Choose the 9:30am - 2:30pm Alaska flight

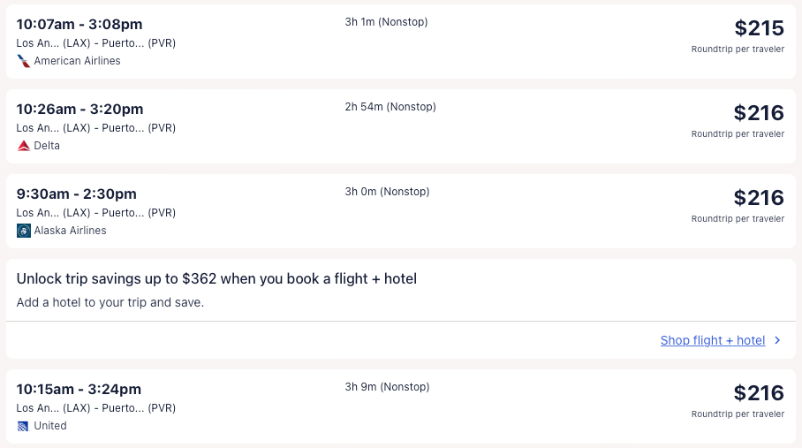pos(77,194)
